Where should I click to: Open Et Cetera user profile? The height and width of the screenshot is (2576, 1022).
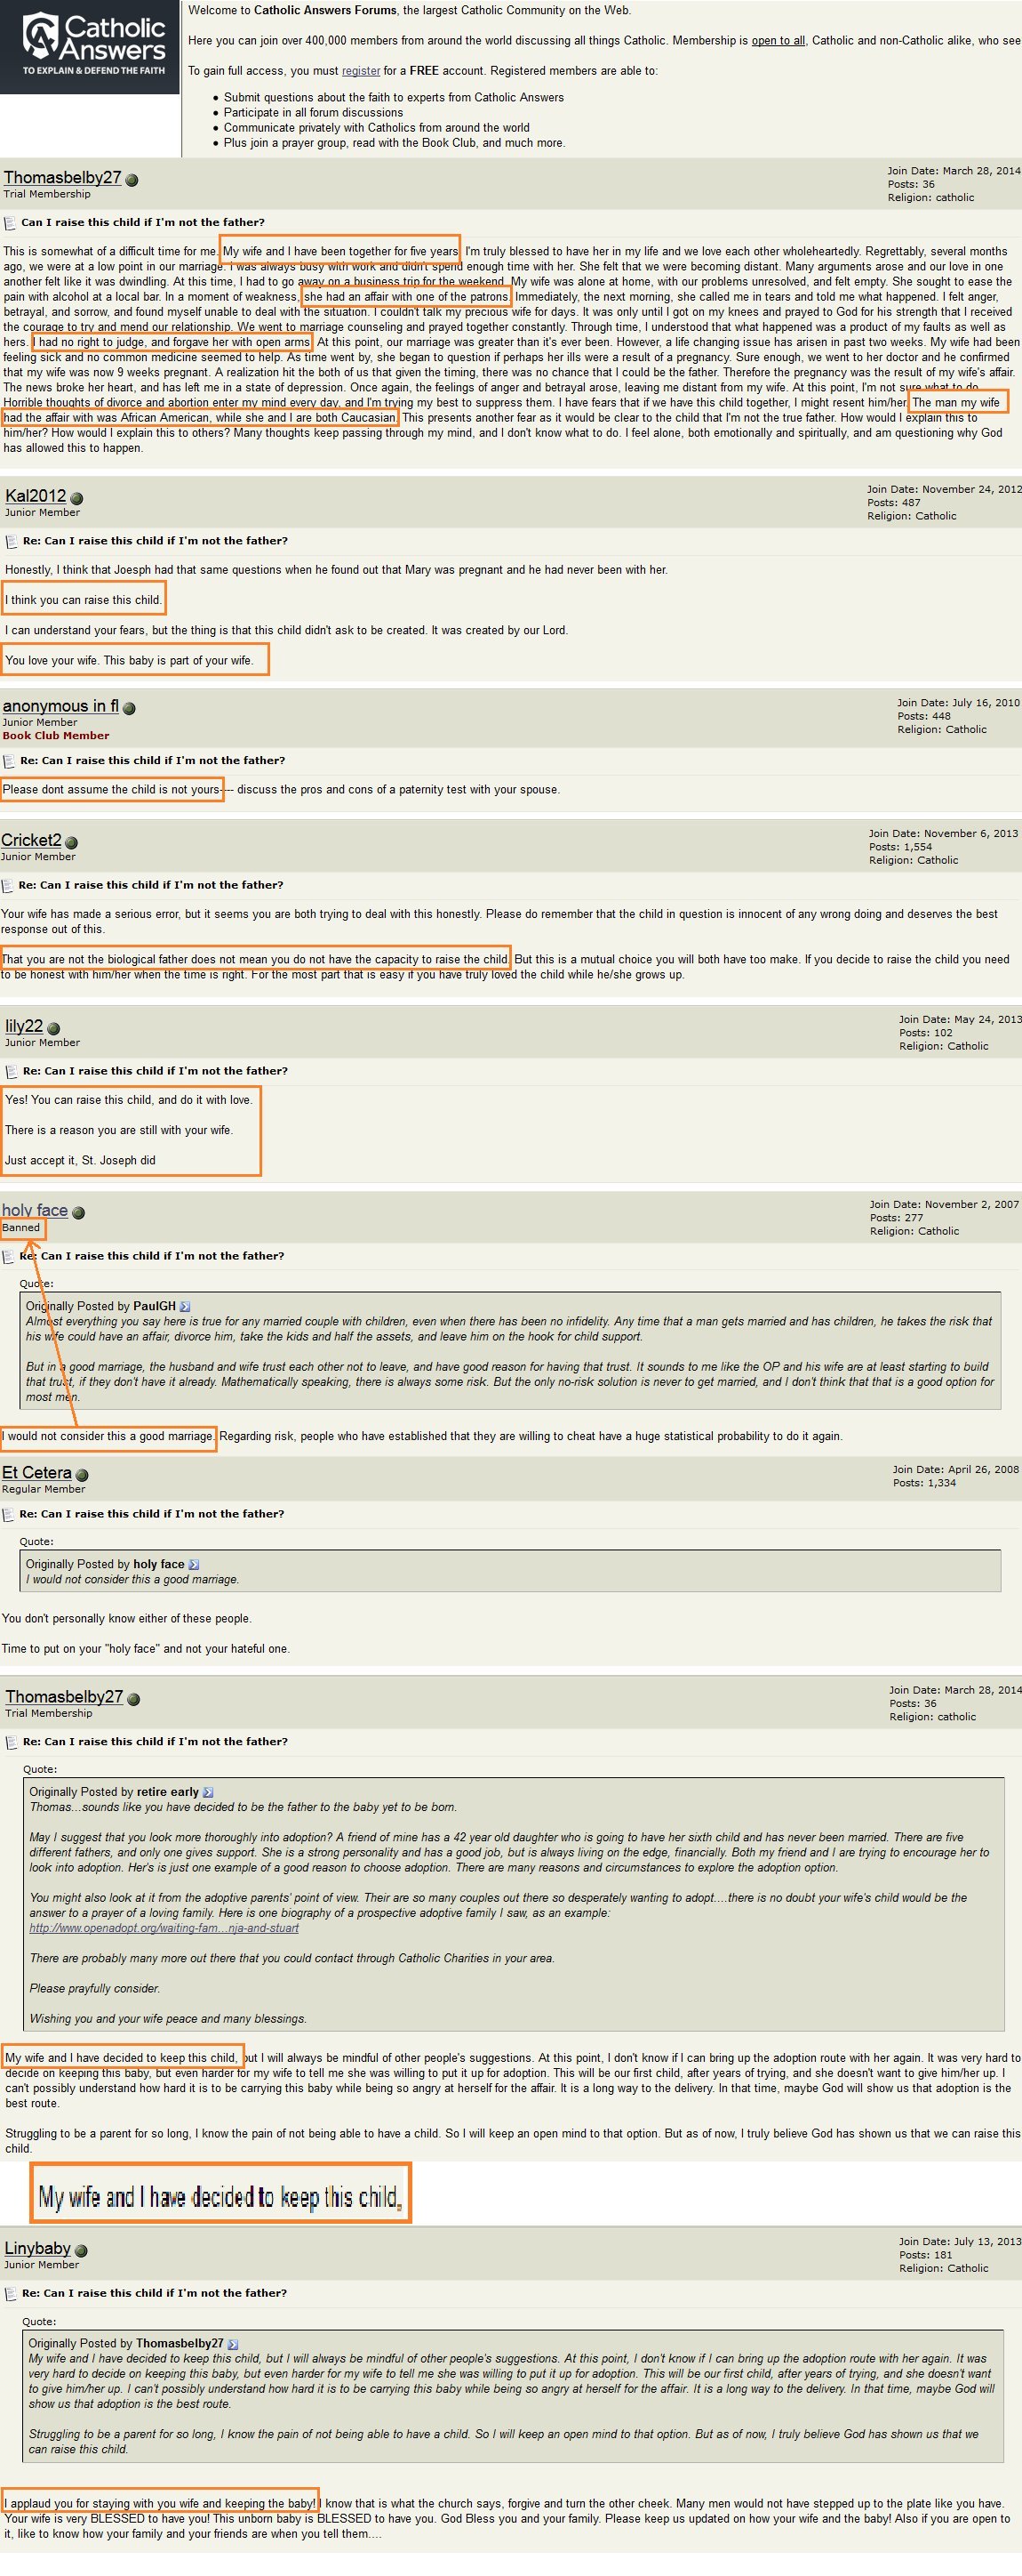37,1472
